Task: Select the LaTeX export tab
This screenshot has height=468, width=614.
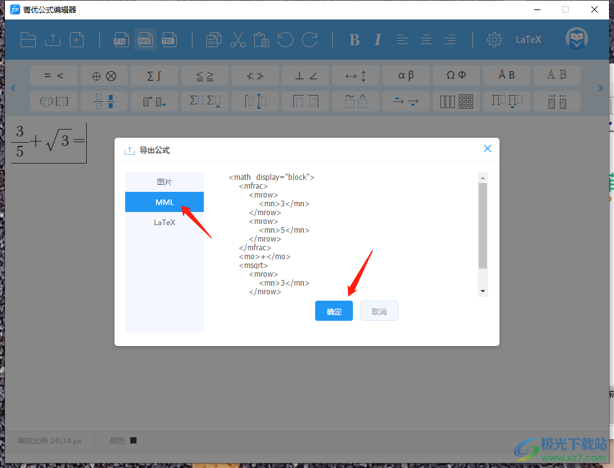Action: [164, 223]
